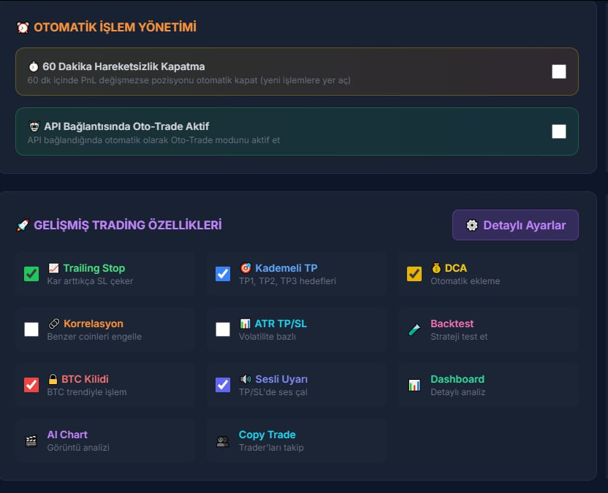Viewport: 608px width, 493px height.
Task: Uncheck the Kademeli TP checkbox
Action: 223,274
